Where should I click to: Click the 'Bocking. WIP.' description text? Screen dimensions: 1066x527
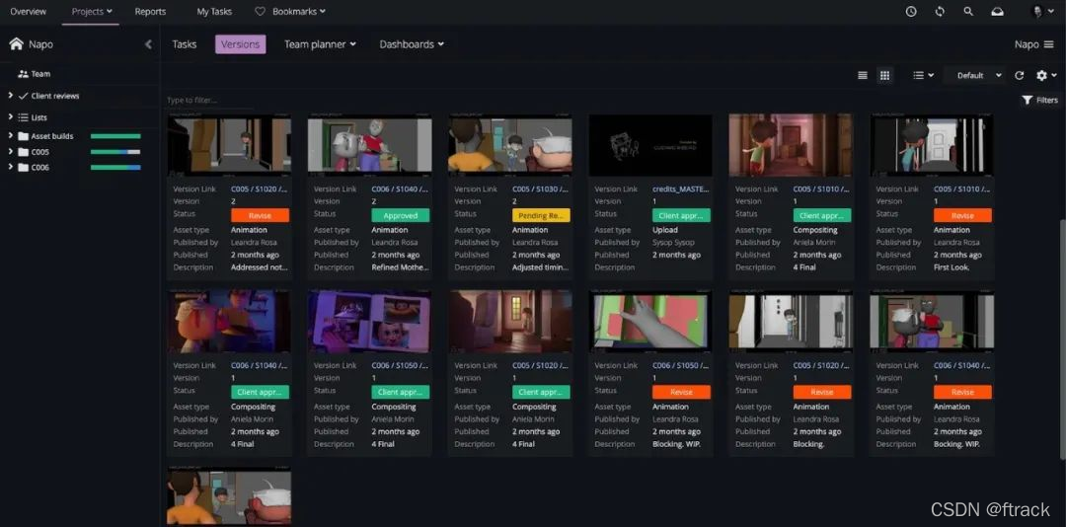point(956,444)
